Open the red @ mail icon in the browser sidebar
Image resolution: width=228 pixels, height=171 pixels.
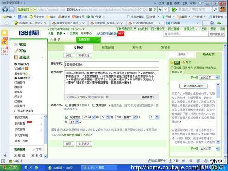pyautogui.click(x=5, y=51)
